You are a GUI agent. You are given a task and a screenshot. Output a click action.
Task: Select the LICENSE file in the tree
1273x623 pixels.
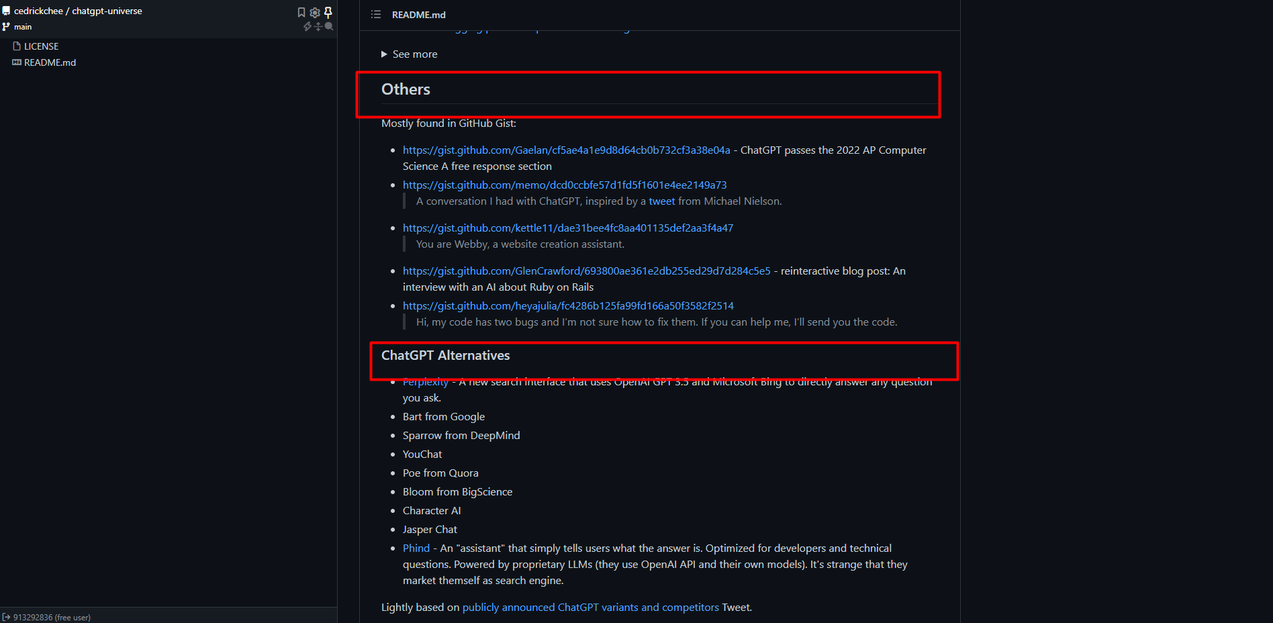(41, 46)
